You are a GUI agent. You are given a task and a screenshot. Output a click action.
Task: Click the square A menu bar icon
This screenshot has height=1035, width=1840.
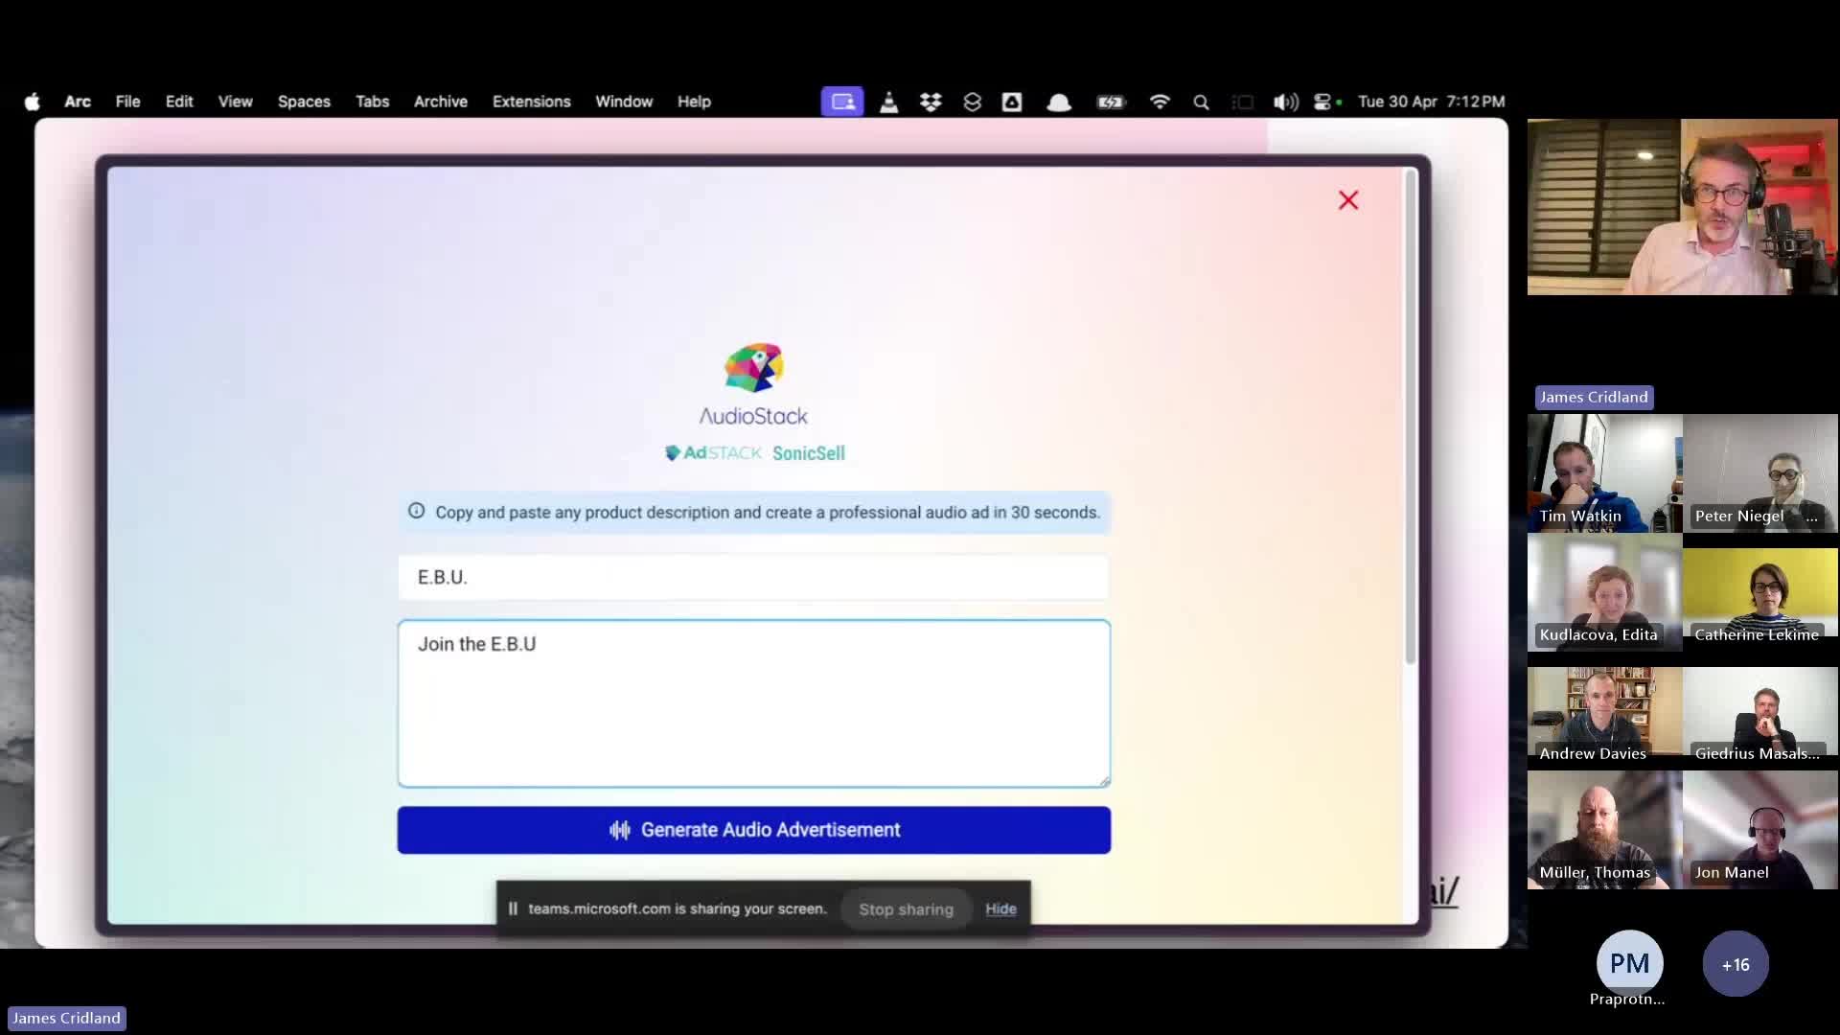click(x=1012, y=102)
